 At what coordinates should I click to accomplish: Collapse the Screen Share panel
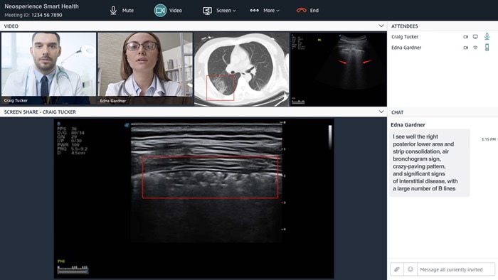pos(381,112)
